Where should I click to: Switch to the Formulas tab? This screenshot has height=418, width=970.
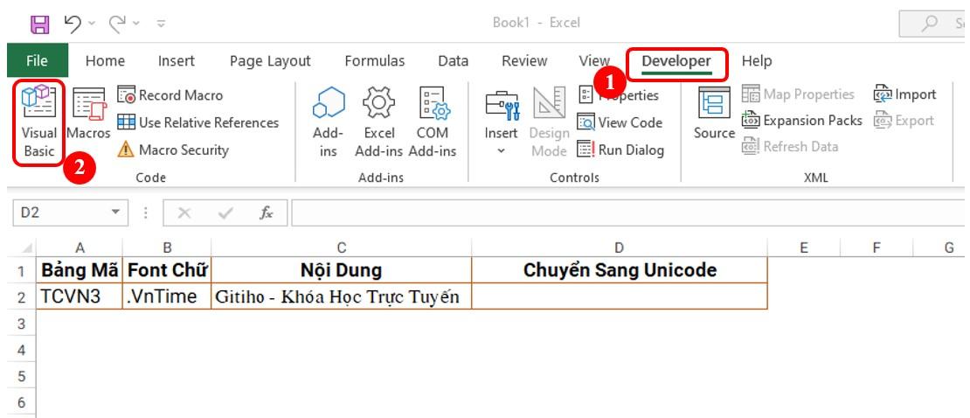coord(375,60)
